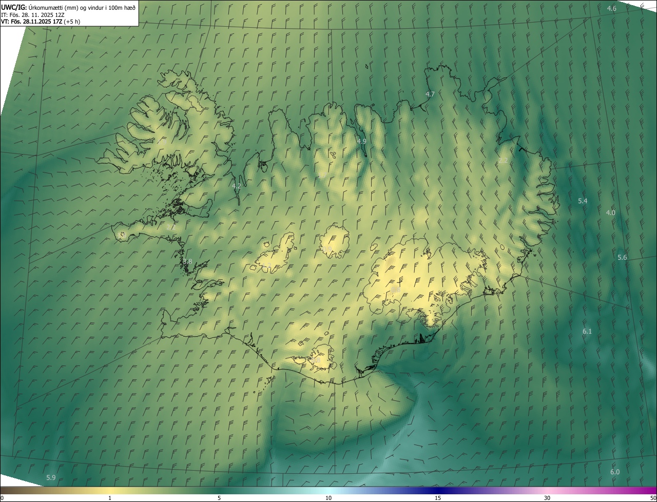The width and height of the screenshot is (657, 502).
Task: Click the 5.9 value near the bottom left
Action: (51, 477)
